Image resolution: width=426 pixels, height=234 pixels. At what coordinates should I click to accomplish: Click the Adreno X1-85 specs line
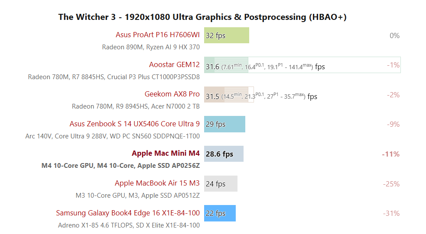tap(129, 225)
